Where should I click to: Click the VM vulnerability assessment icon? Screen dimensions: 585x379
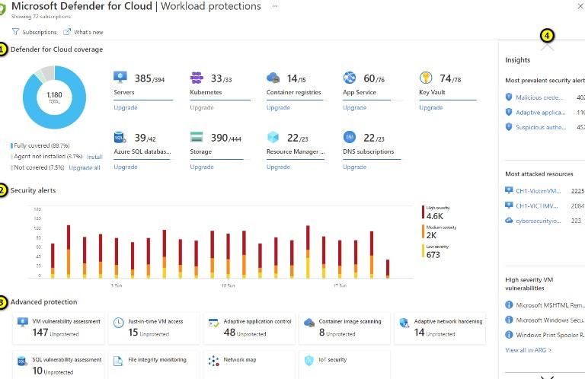tap(23, 323)
